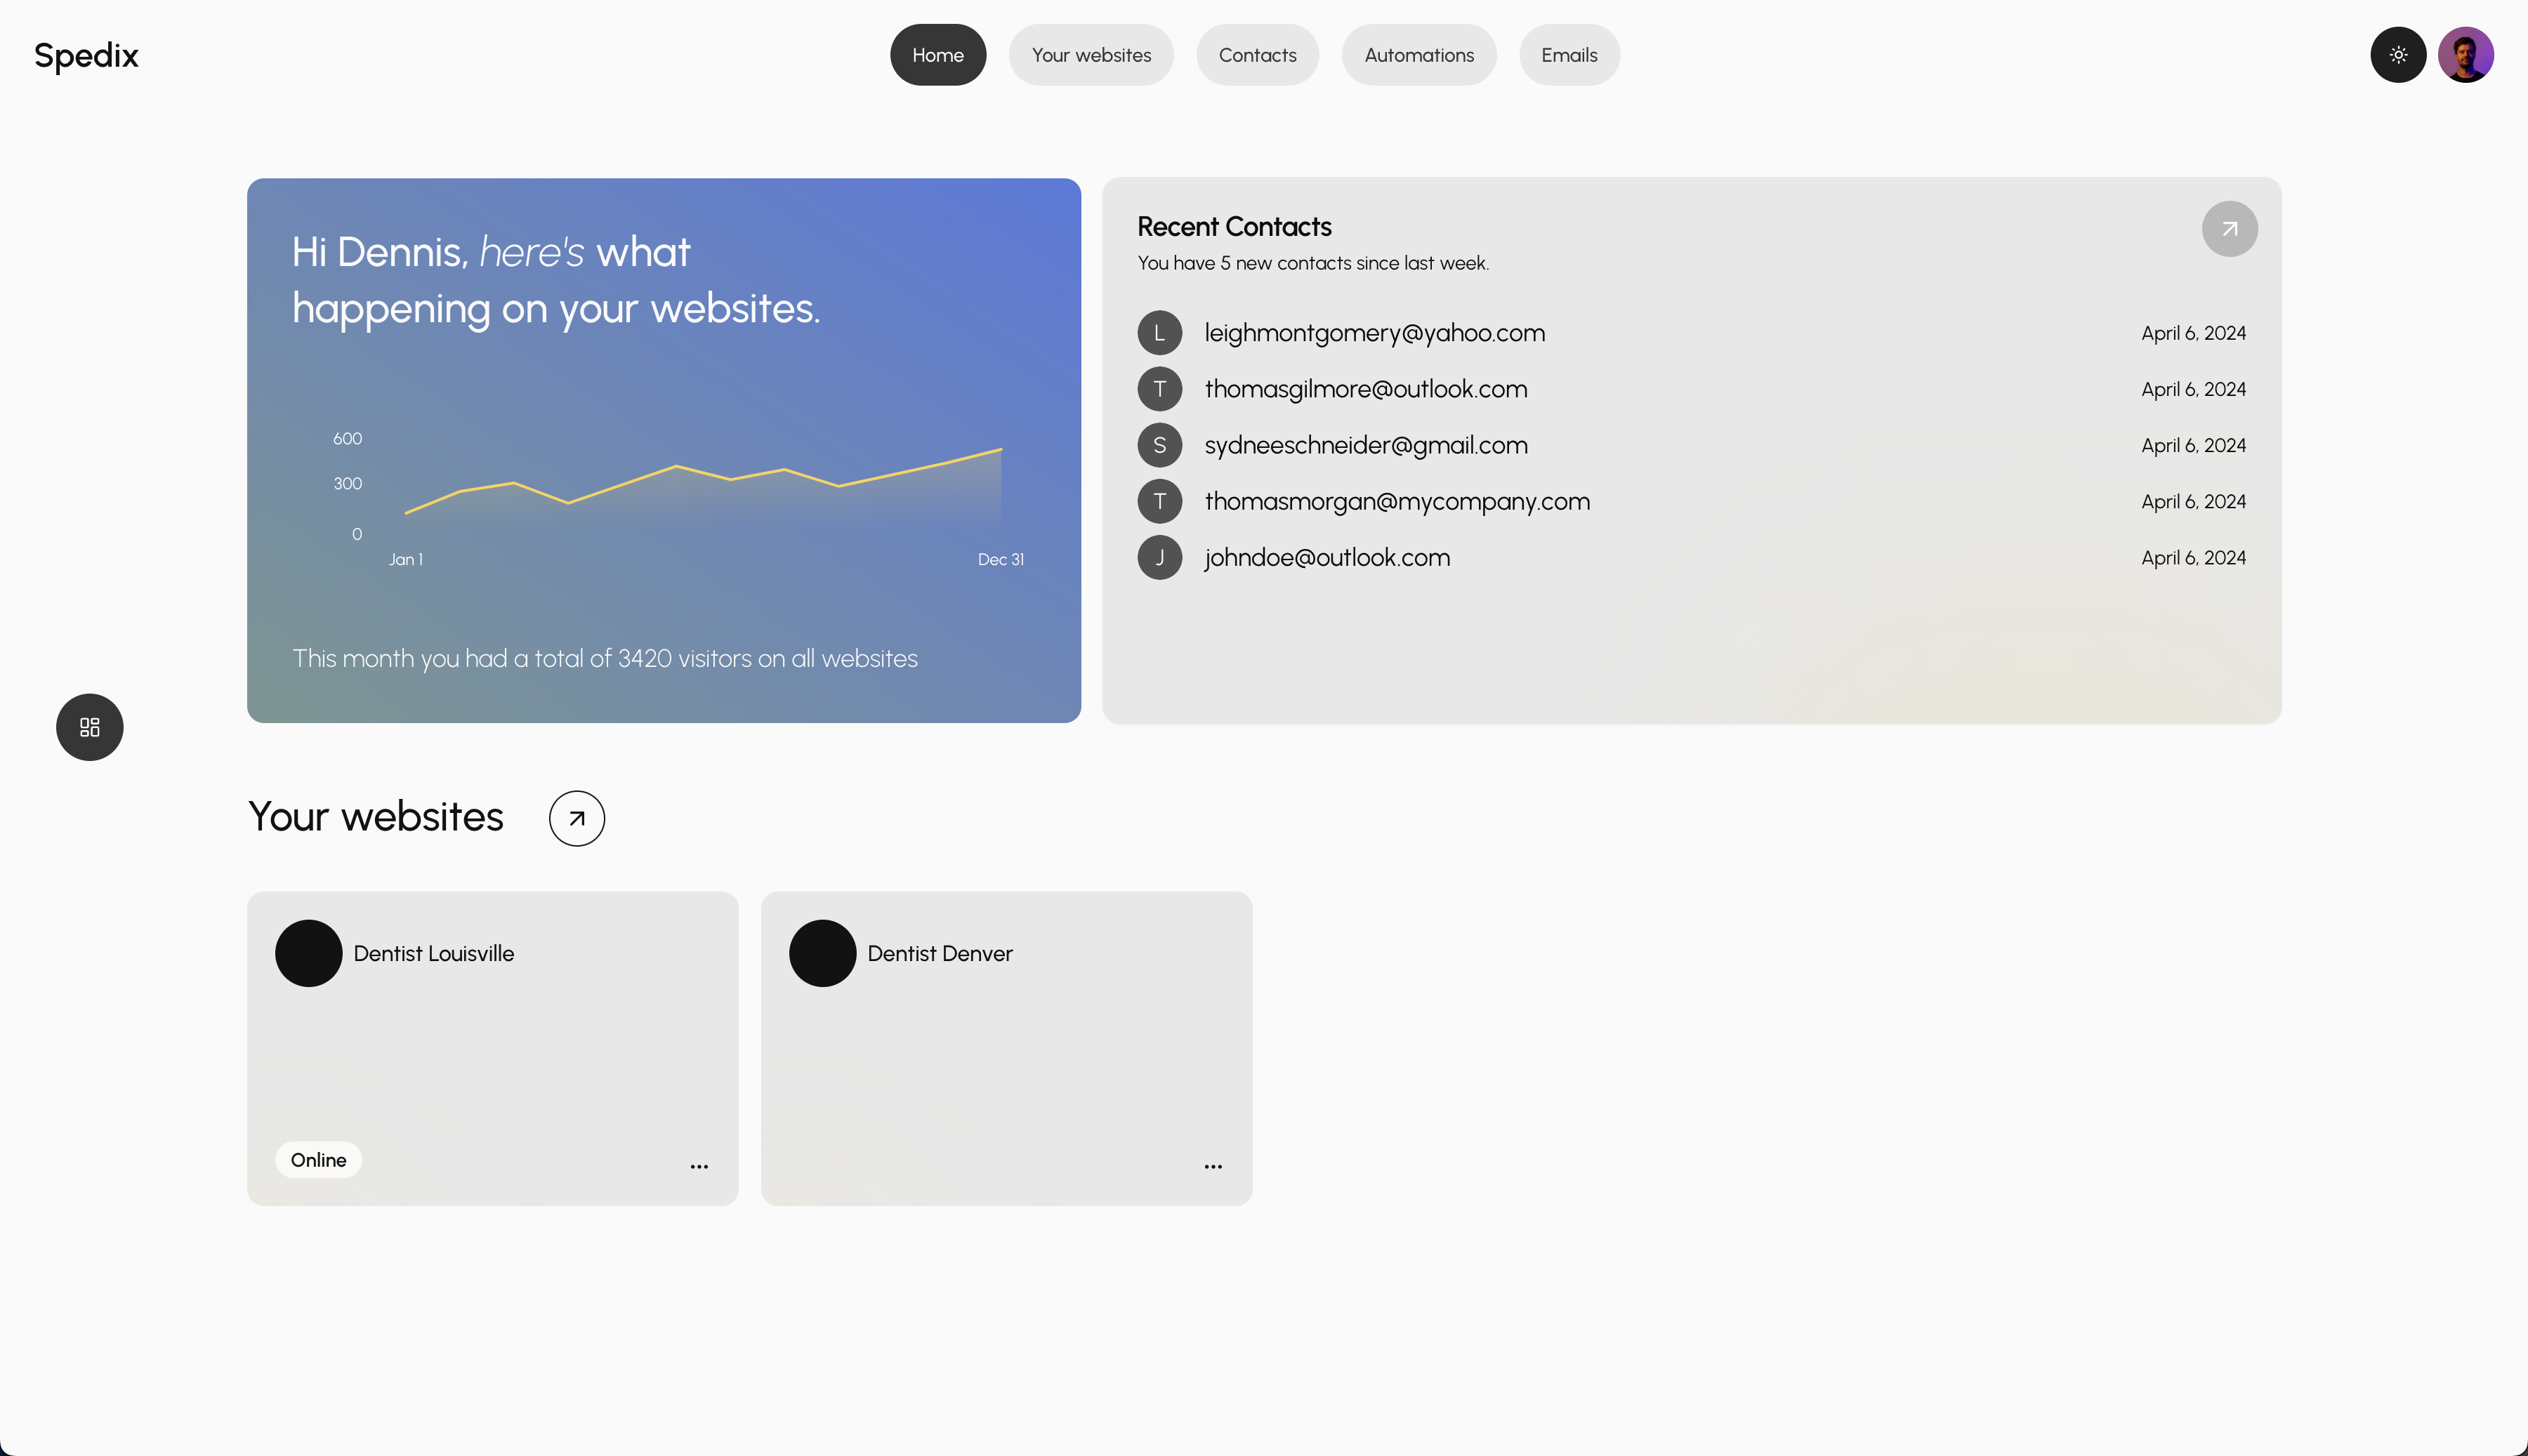This screenshot has width=2528, height=1456.
Task: Toggle the Home navigation tab
Action: tap(936, 54)
